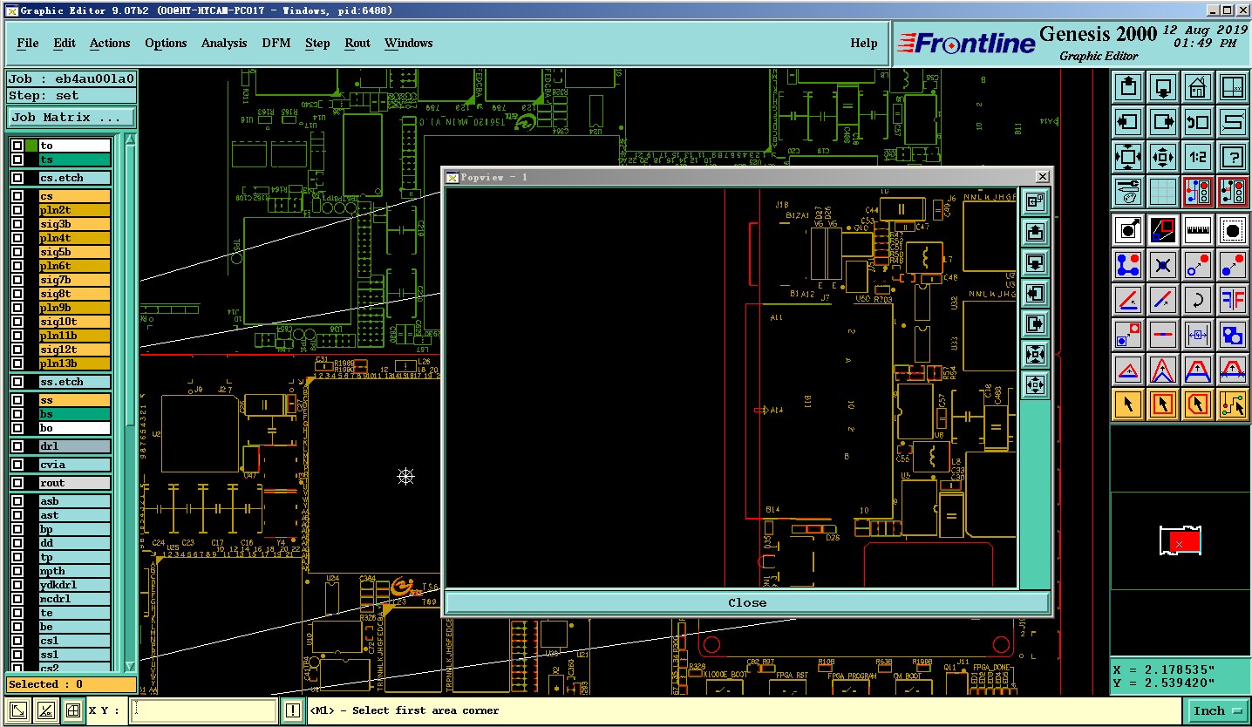Image resolution: width=1252 pixels, height=727 pixels.
Task: Open the Inch units dropdown
Action: click(1217, 711)
